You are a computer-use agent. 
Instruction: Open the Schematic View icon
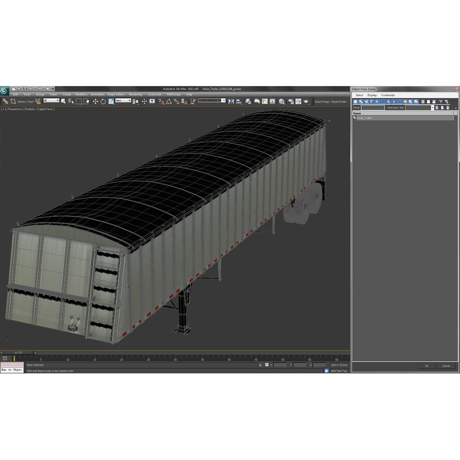(x=272, y=101)
